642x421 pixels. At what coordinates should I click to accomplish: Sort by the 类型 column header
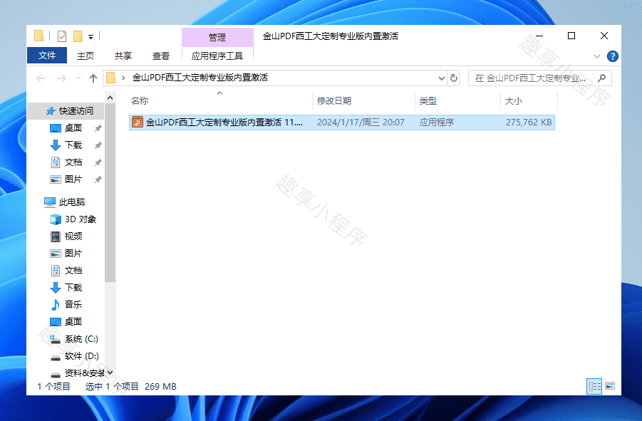tap(428, 100)
